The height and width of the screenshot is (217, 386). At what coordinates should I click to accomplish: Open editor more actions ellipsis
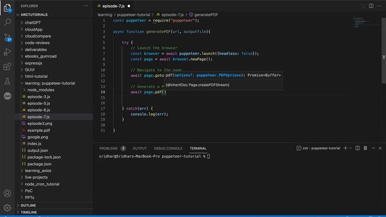click(379, 6)
